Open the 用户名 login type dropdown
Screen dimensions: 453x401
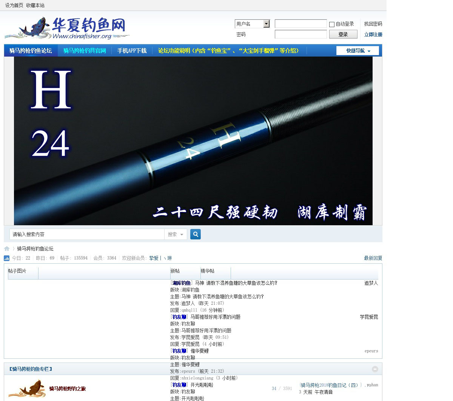coord(266,24)
